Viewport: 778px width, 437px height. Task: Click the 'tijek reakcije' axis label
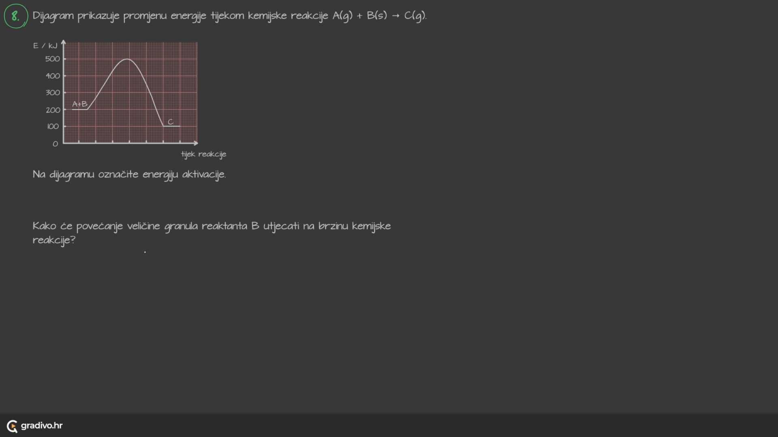click(x=203, y=154)
